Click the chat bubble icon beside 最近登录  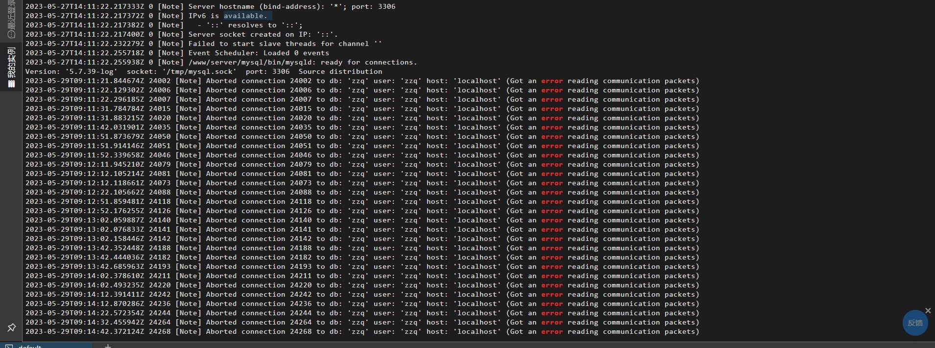click(x=11, y=35)
